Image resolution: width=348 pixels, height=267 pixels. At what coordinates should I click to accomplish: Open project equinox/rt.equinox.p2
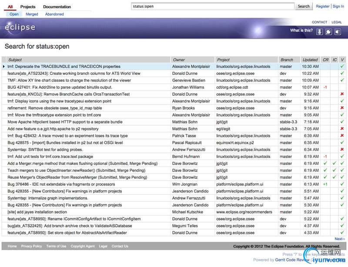point(235,143)
